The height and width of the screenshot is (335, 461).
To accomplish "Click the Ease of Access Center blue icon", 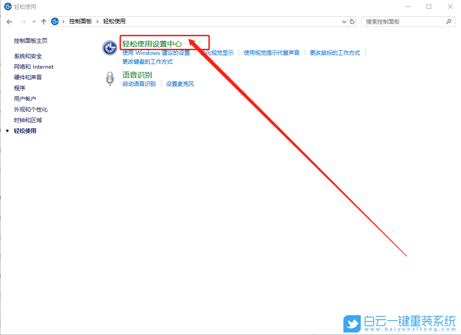I will [x=109, y=47].
